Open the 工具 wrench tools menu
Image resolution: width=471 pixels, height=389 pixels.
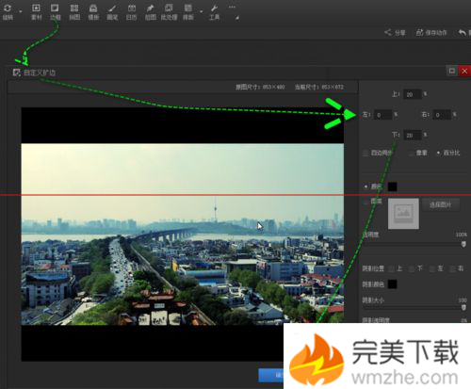pos(214,12)
